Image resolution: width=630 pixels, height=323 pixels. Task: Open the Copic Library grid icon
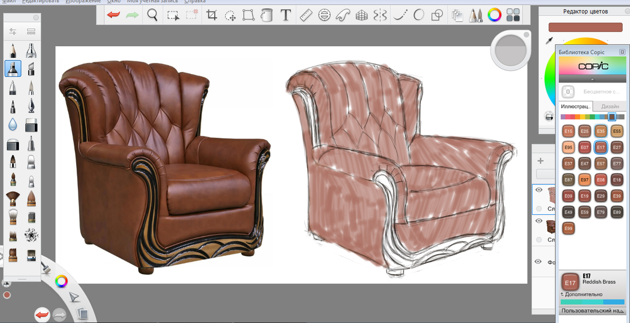pyautogui.click(x=513, y=15)
